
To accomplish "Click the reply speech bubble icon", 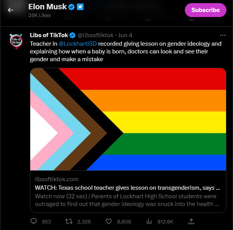I will [34, 221].
